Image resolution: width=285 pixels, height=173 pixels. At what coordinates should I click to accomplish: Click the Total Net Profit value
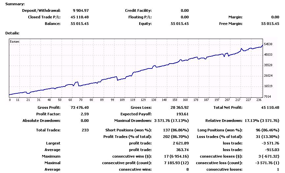[x=270, y=107]
